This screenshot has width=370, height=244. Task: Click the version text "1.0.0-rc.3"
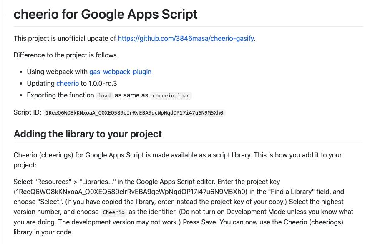pos(103,84)
